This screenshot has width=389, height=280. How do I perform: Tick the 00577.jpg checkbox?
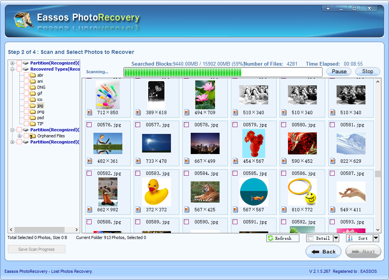(x=138, y=125)
